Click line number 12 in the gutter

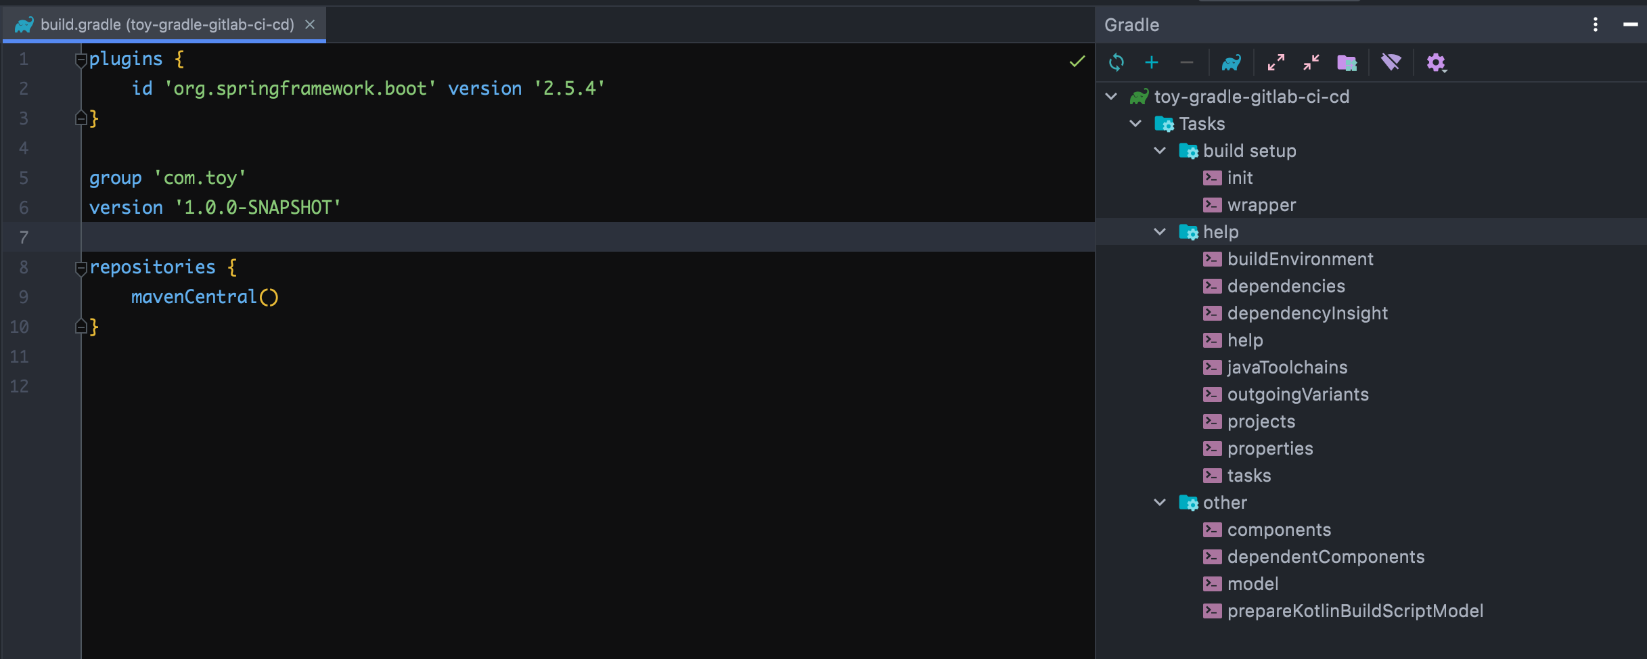[19, 386]
